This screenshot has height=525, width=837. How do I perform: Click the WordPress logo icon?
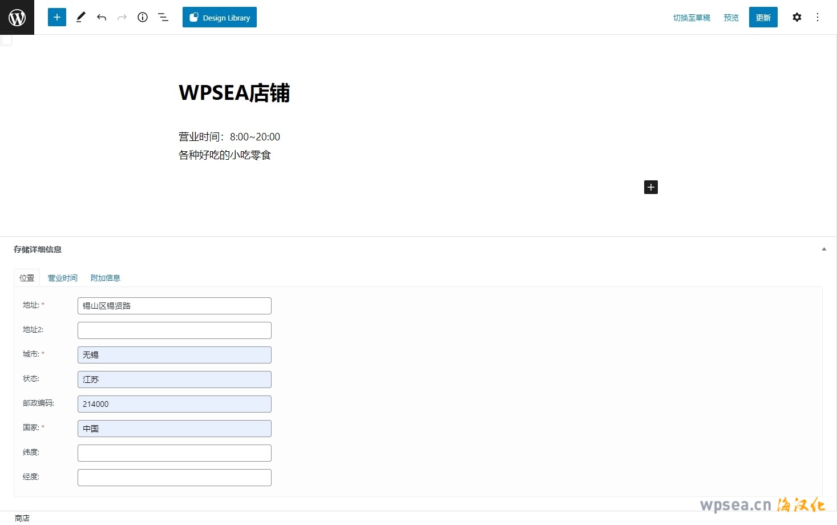17,17
